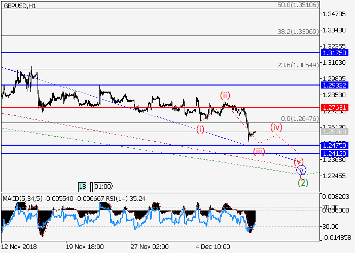This screenshot has height=253, width=355.
Task: Select the red (i) wave label
Action: point(200,129)
